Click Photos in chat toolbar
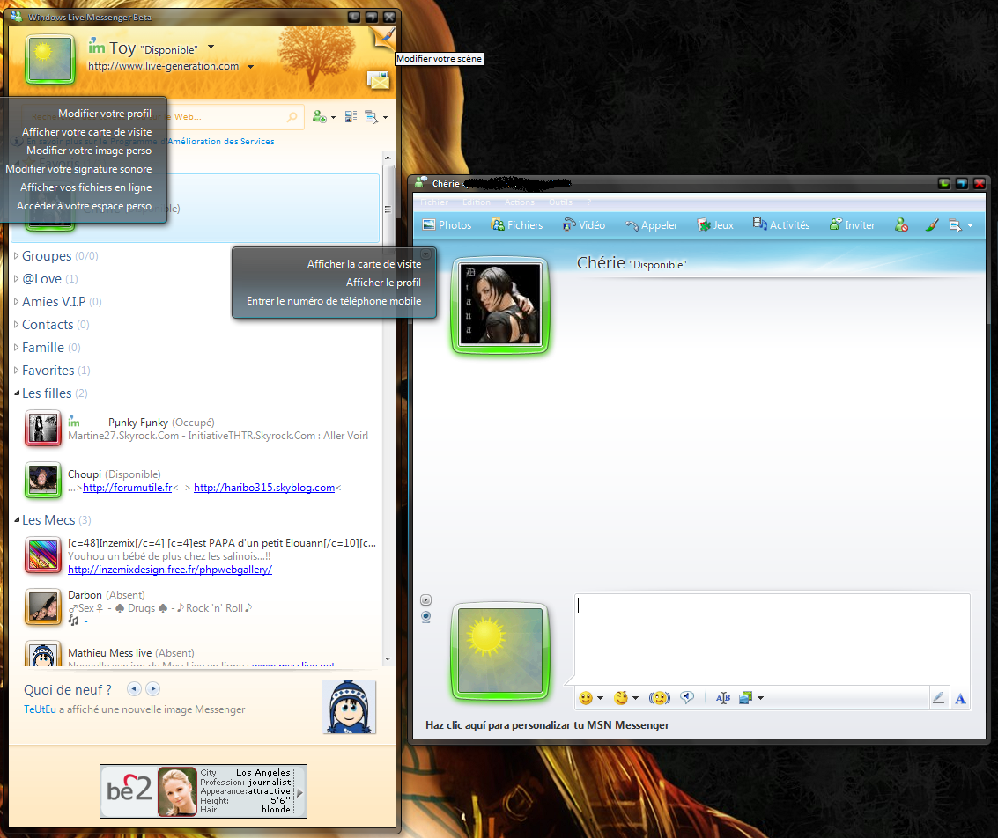 [x=447, y=225]
